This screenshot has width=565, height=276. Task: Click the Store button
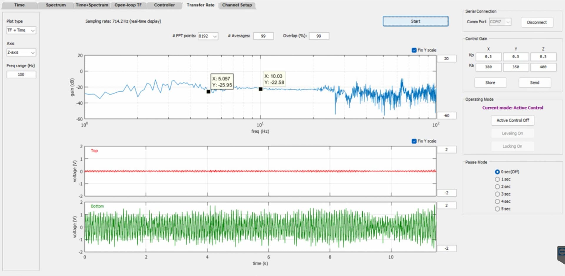[x=490, y=83]
